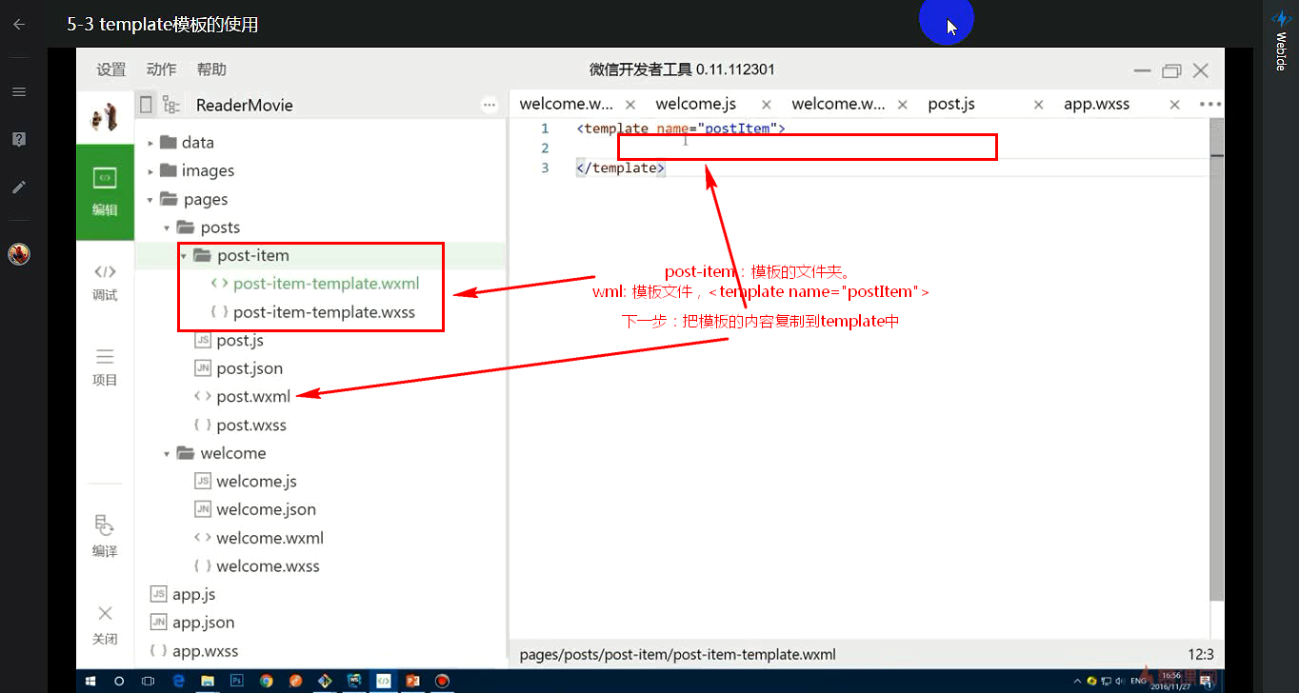The height and width of the screenshot is (693, 1299).
Task: Click the question mark help icon in player sidebar
Action: pyautogui.click(x=18, y=139)
